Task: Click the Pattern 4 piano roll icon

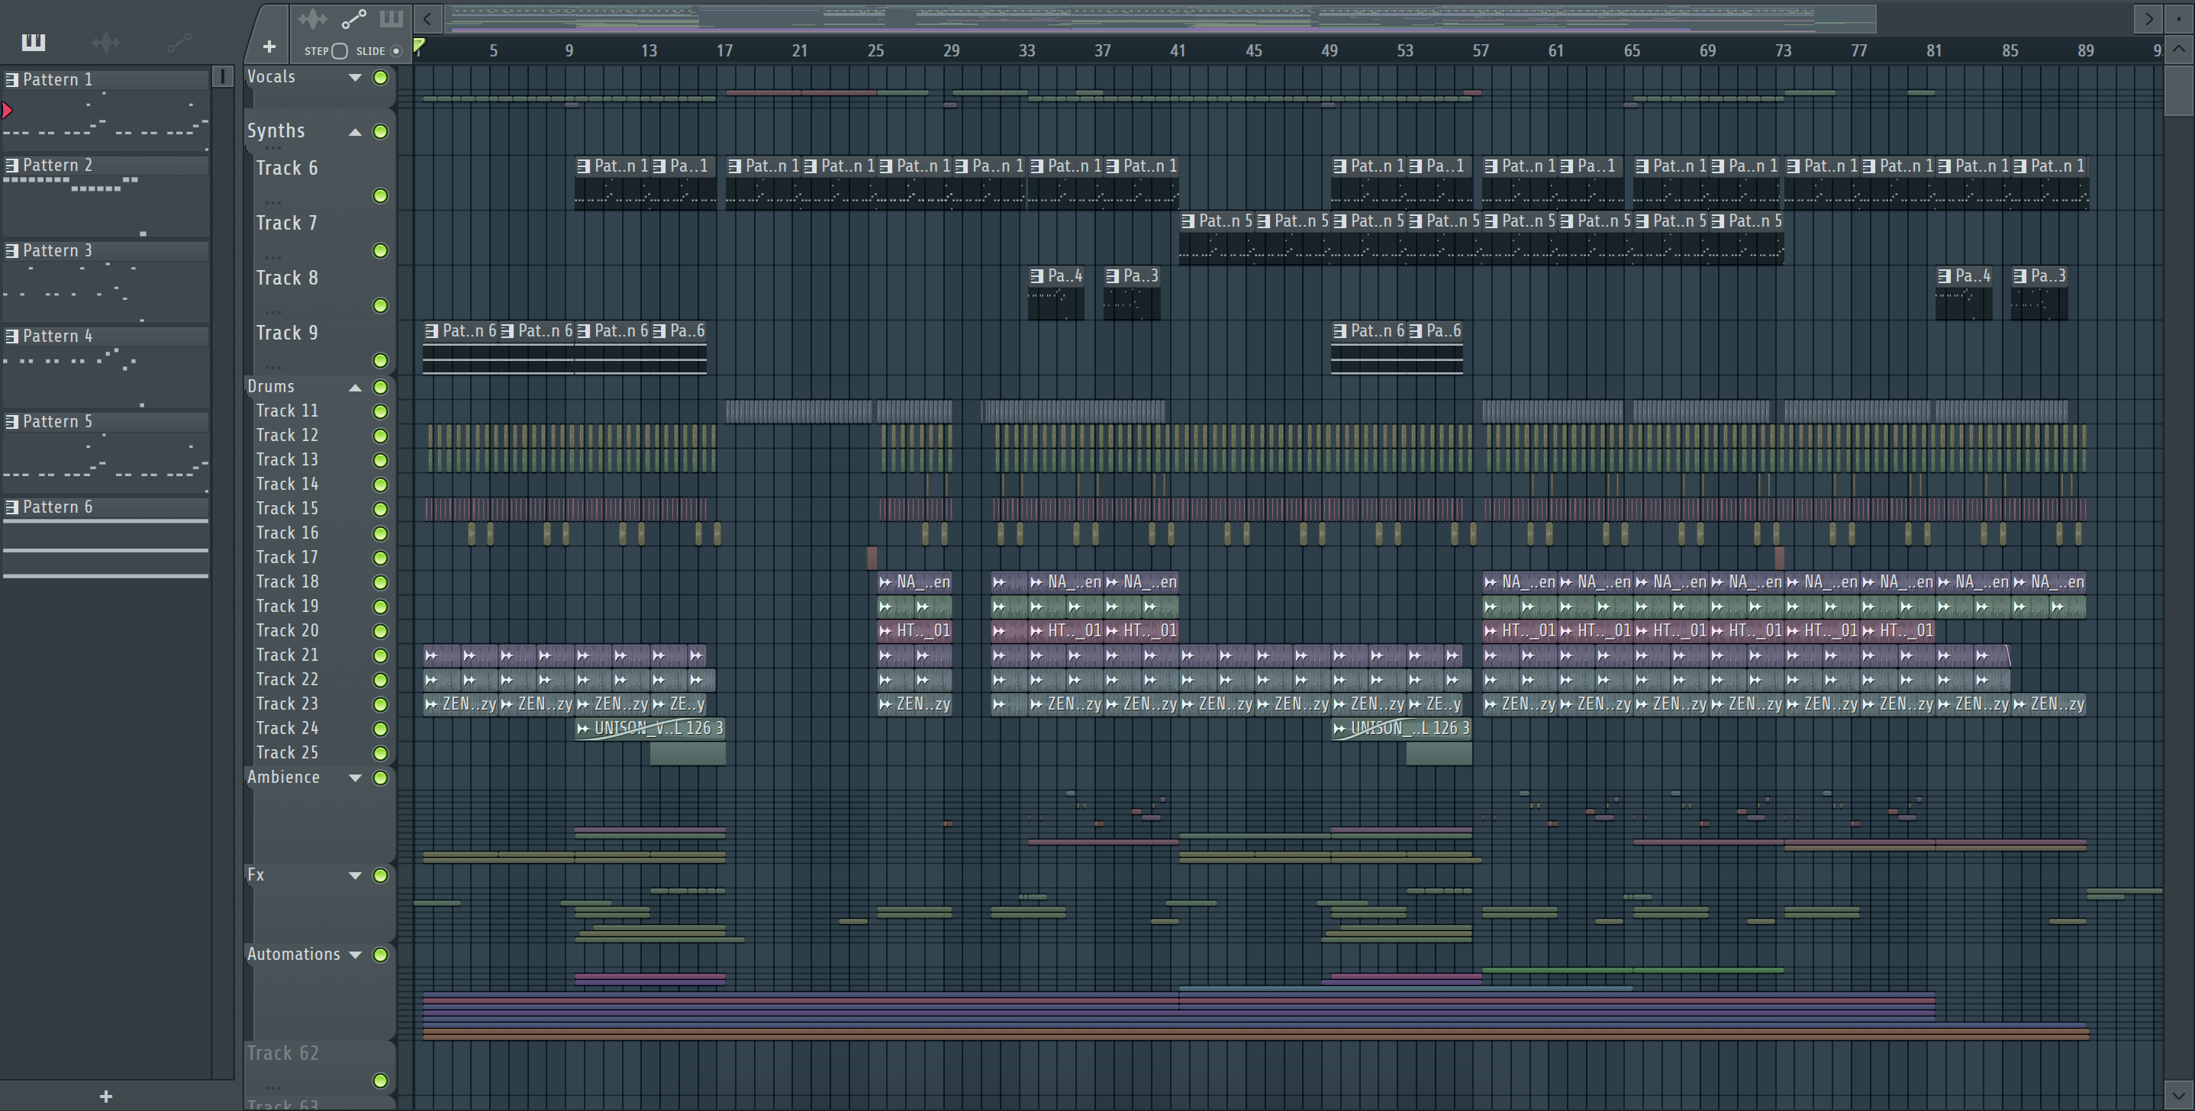Action: pyautogui.click(x=12, y=336)
